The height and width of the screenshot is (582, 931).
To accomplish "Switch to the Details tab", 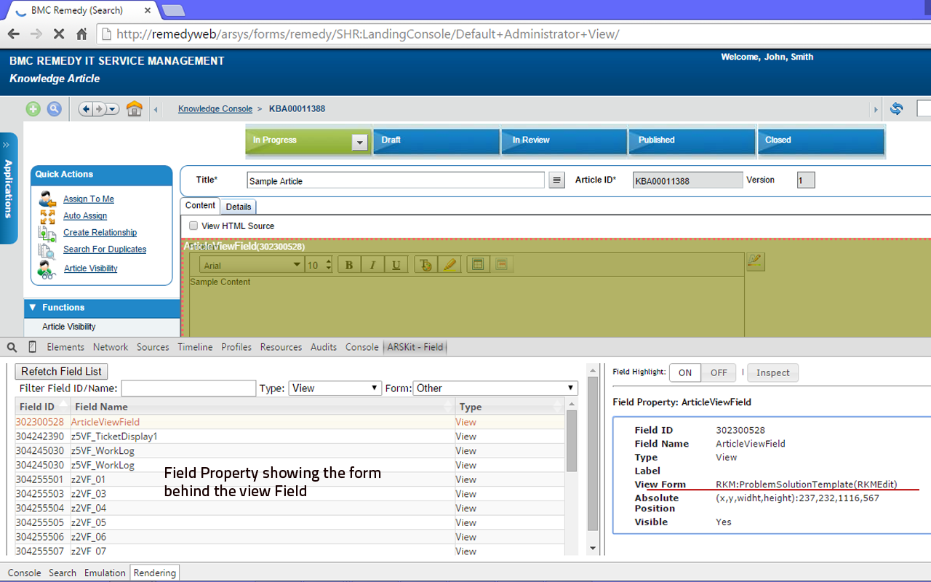I will pos(238,207).
